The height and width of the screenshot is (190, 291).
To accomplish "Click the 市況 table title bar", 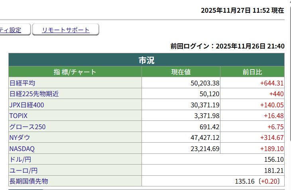I will click(146, 60).
